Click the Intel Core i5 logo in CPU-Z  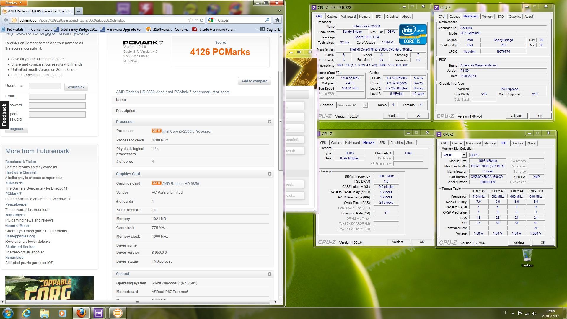pos(413,34)
